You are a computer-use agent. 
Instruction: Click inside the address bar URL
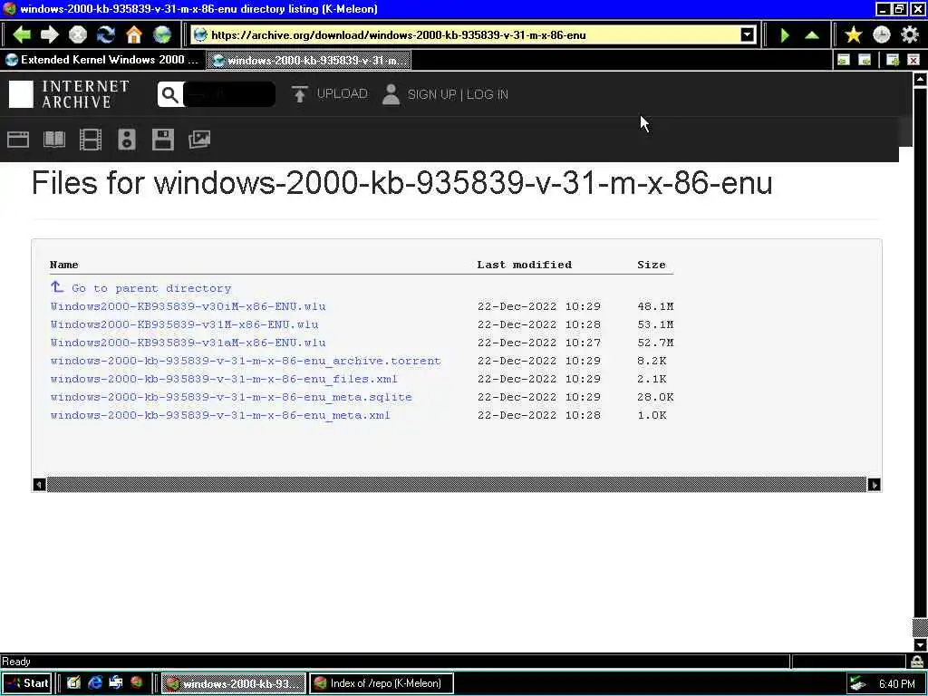(399, 35)
